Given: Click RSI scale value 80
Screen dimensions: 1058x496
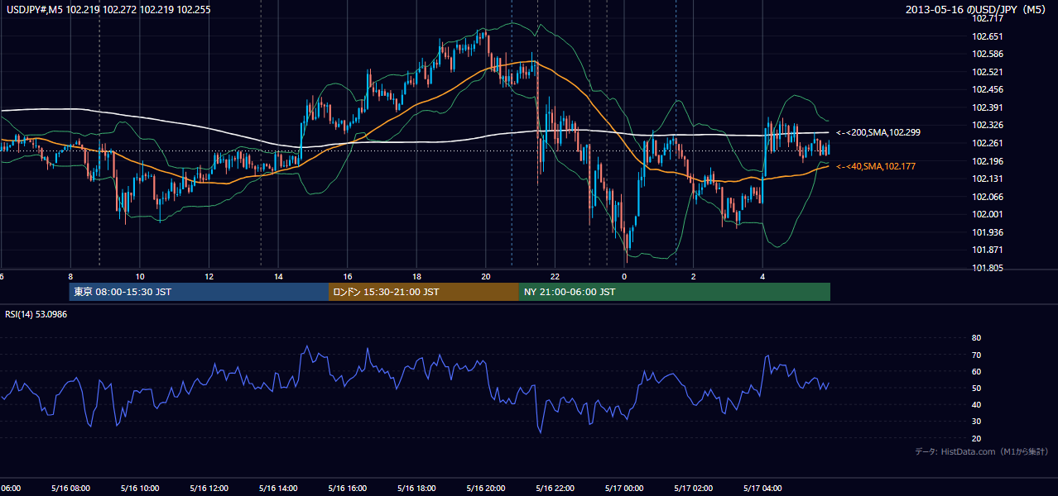Looking at the screenshot, I should pos(976,338).
